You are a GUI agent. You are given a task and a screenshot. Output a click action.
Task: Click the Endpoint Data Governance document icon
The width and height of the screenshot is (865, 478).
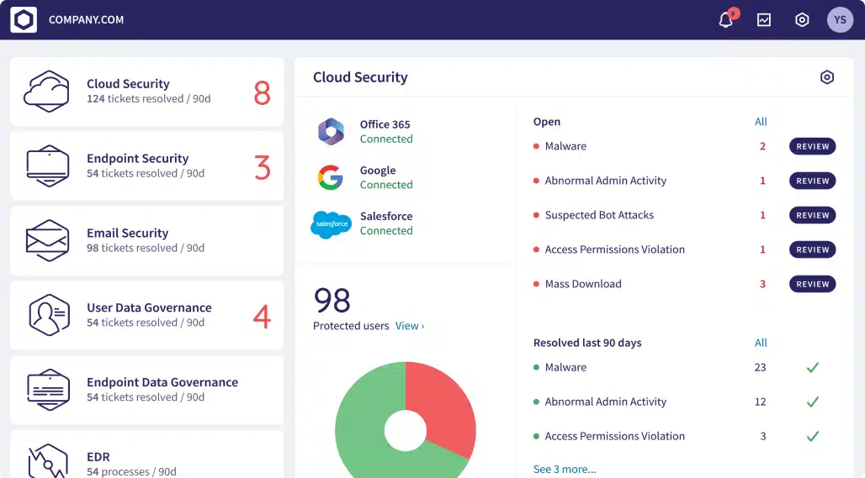coord(48,389)
